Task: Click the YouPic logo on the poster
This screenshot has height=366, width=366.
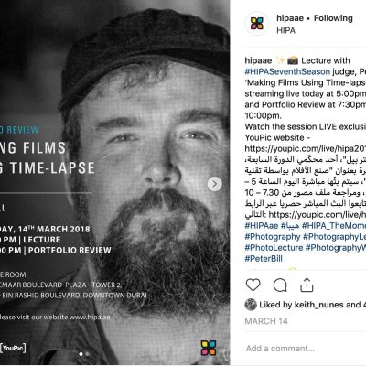Action: pyautogui.click(x=13, y=348)
